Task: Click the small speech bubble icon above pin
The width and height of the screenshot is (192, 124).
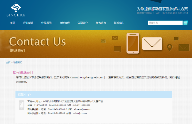Action: (176, 39)
